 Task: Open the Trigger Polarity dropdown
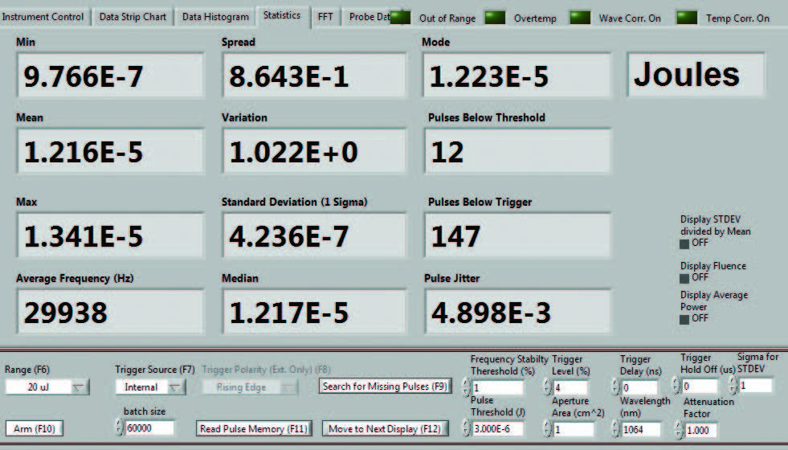(253, 387)
